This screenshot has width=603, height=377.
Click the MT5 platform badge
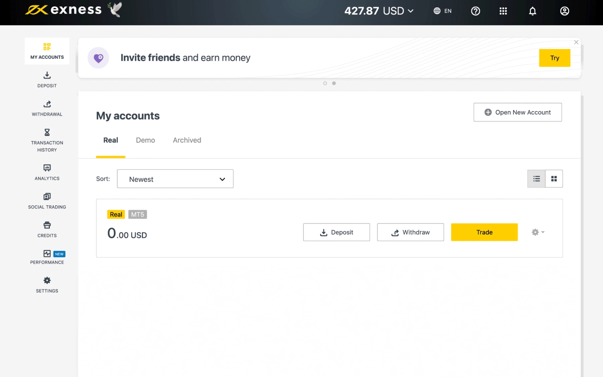coord(138,214)
